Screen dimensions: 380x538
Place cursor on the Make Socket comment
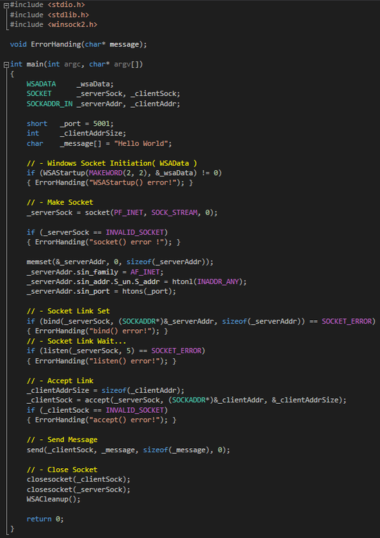click(x=59, y=203)
